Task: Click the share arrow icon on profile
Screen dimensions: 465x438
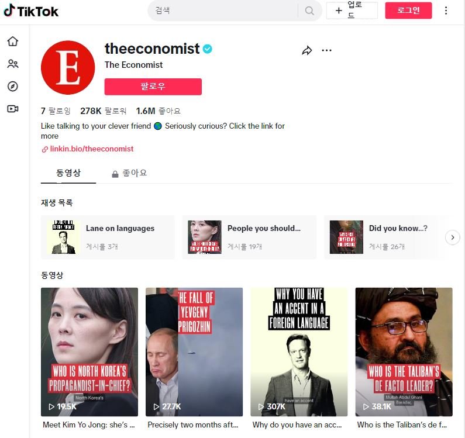Action: tap(306, 51)
